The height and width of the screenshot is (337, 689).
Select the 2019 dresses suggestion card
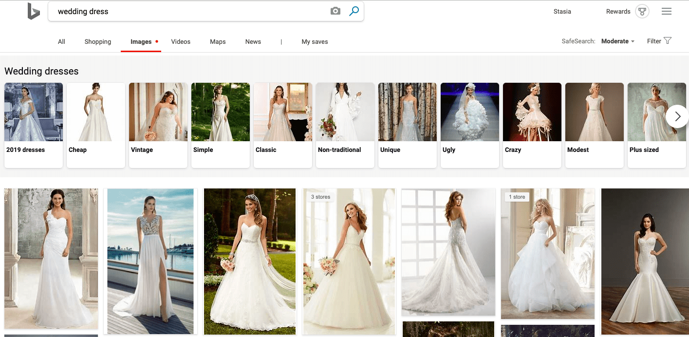point(34,125)
